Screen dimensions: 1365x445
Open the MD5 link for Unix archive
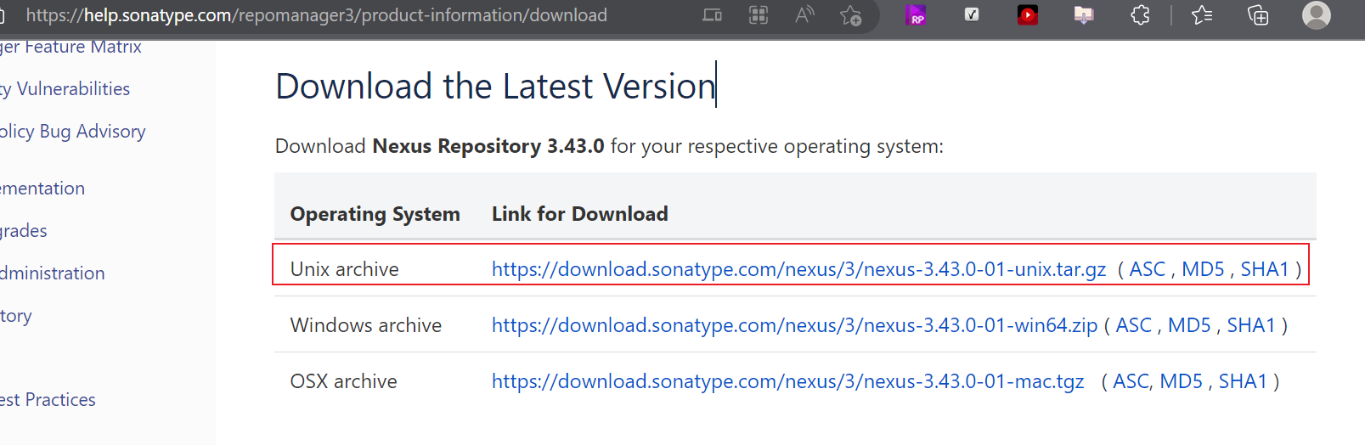coord(1203,269)
